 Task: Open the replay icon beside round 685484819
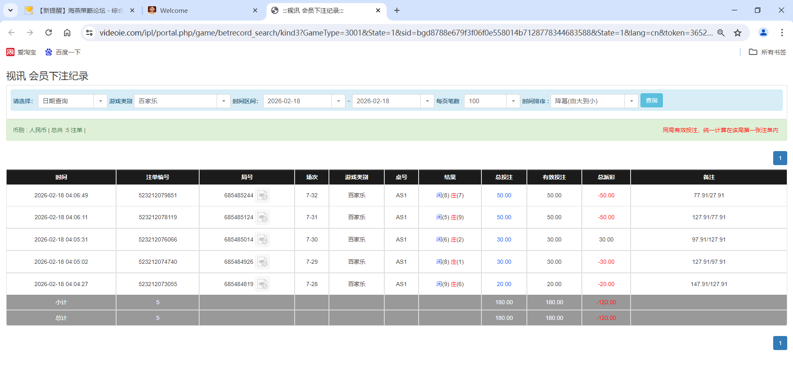(x=263, y=284)
